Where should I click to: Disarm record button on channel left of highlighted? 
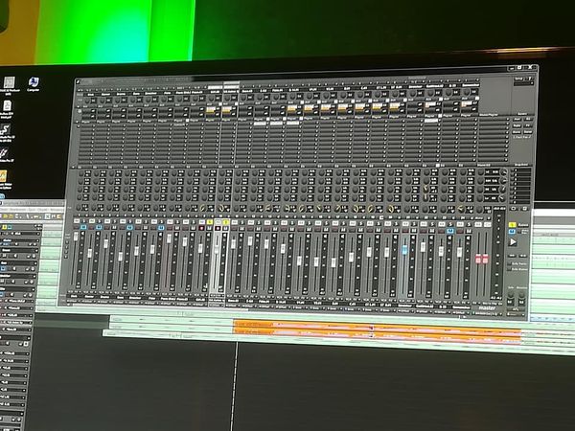tap(201, 228)
